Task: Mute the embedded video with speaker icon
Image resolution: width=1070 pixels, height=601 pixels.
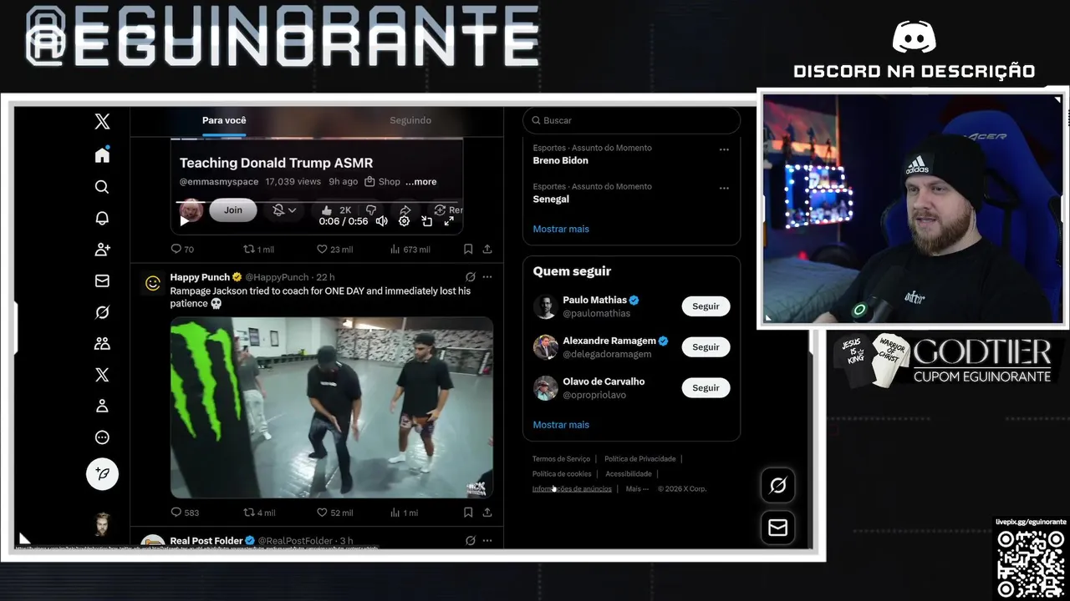Action: click(382, 221)
